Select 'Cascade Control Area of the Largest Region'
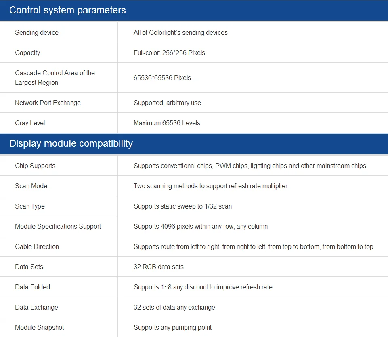 click(x=55, y=78)
